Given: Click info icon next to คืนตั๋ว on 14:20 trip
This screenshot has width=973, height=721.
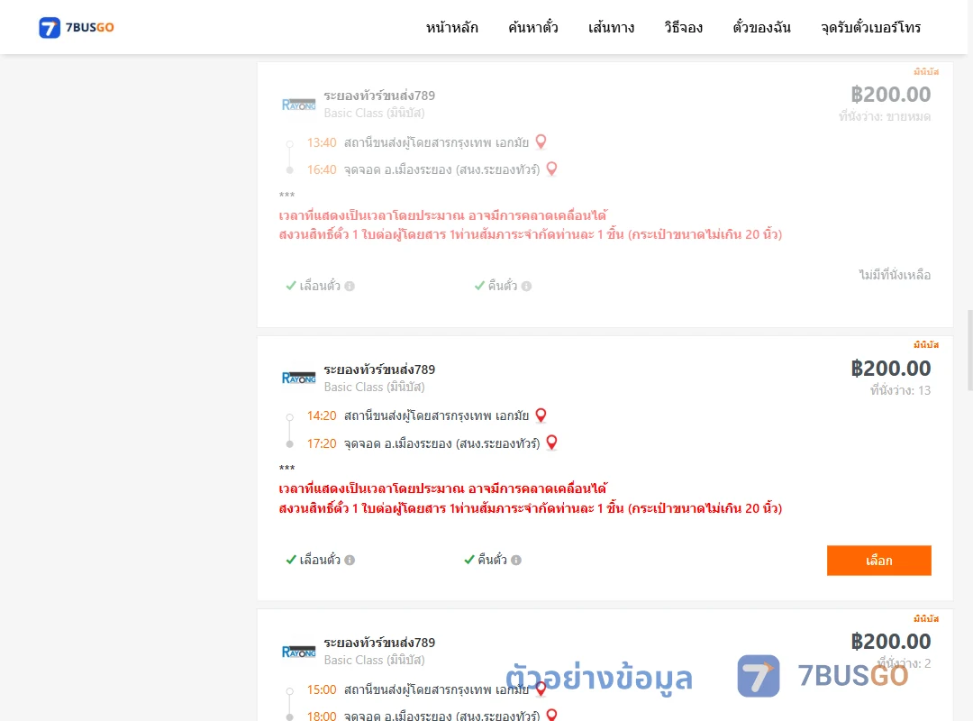Looking at the screenshot, I should pyautogui.click(x=516, y=561).
